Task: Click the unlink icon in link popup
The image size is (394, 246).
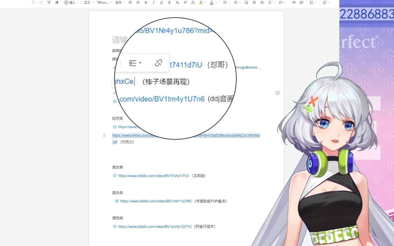Action: tap(158, 63)
